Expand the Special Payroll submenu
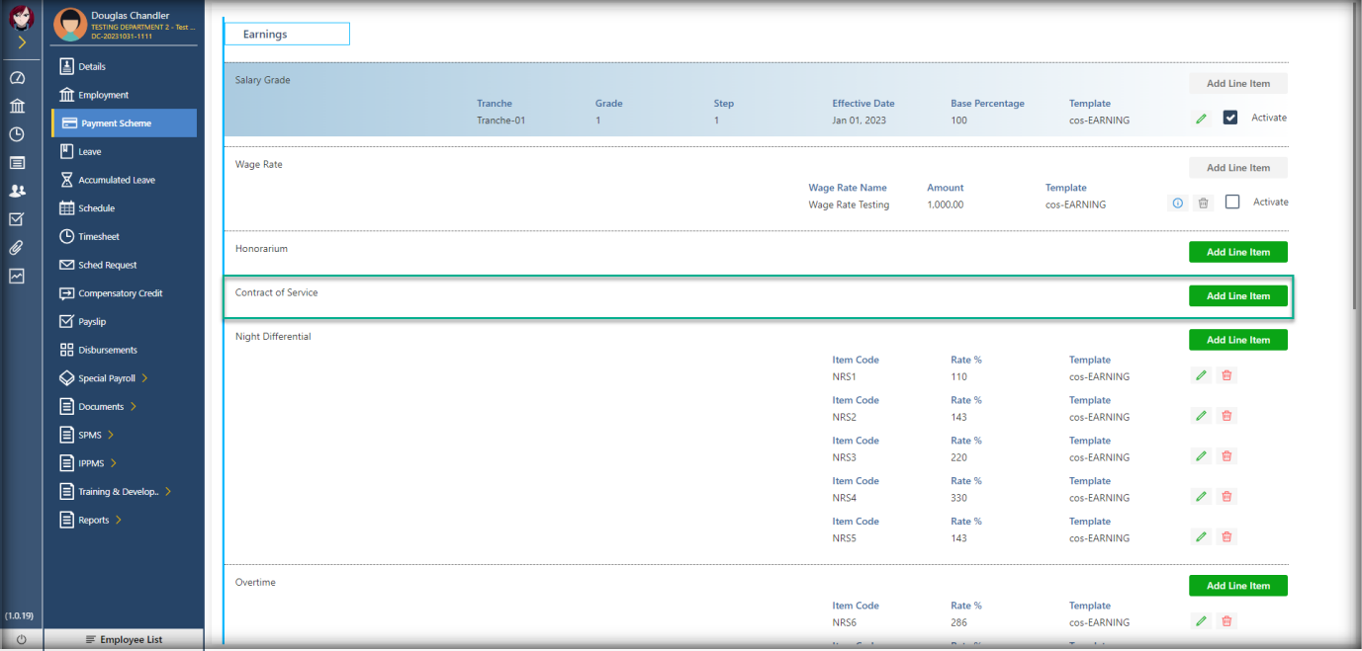Image resolution: width=1362 pixels, height=651 pixels. pyautogui.click(x=144, y=378)
